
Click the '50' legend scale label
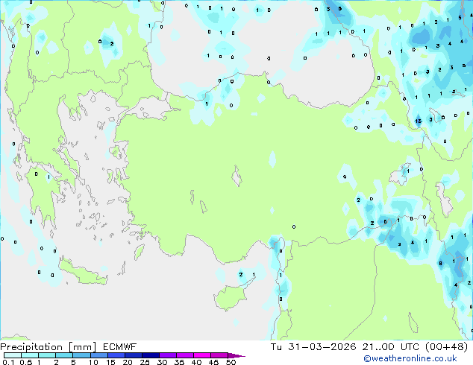231,362
